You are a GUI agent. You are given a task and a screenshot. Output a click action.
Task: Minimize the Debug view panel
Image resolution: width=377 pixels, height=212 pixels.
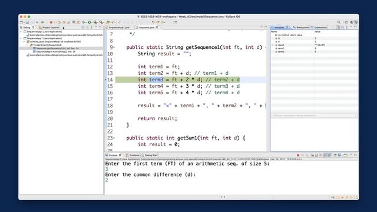[x=95, y=27]
